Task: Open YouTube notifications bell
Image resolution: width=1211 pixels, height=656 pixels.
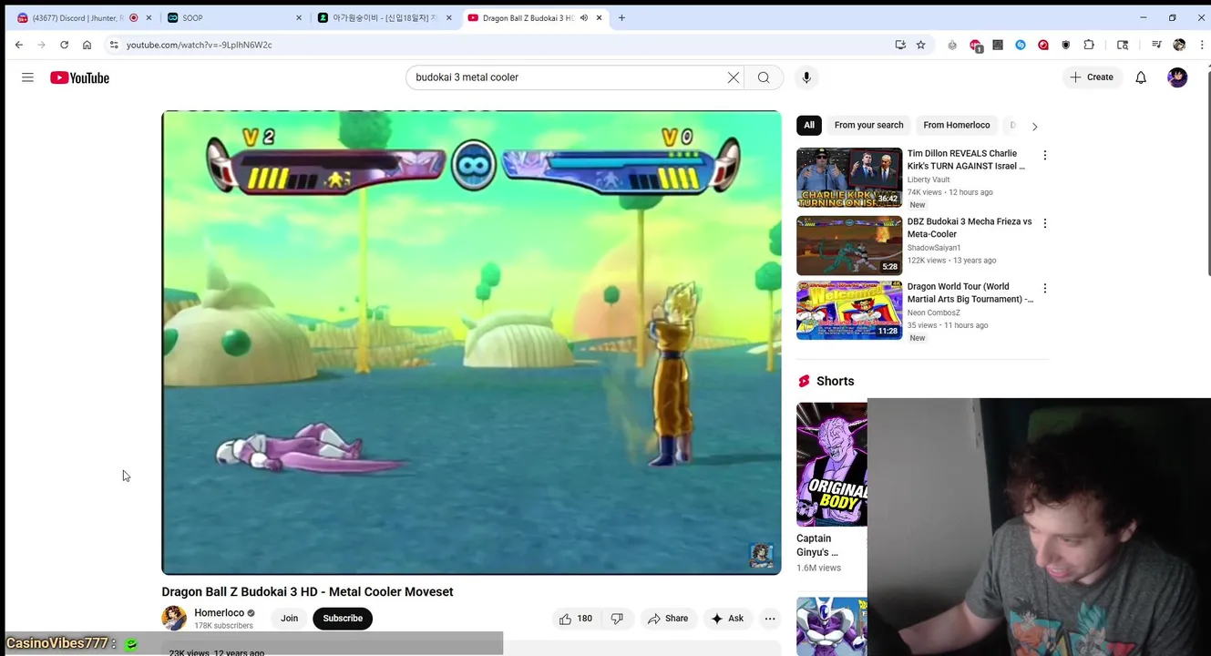Action: pos(1141,77)
